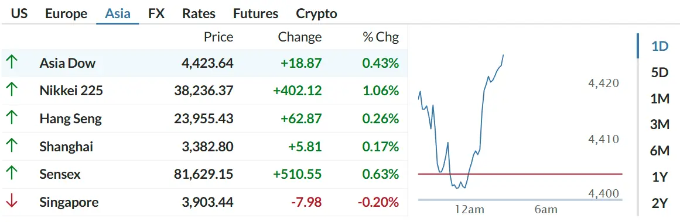680x222 pixels.
Task: Open the Nikkei 225 index link
Action: 71,91
